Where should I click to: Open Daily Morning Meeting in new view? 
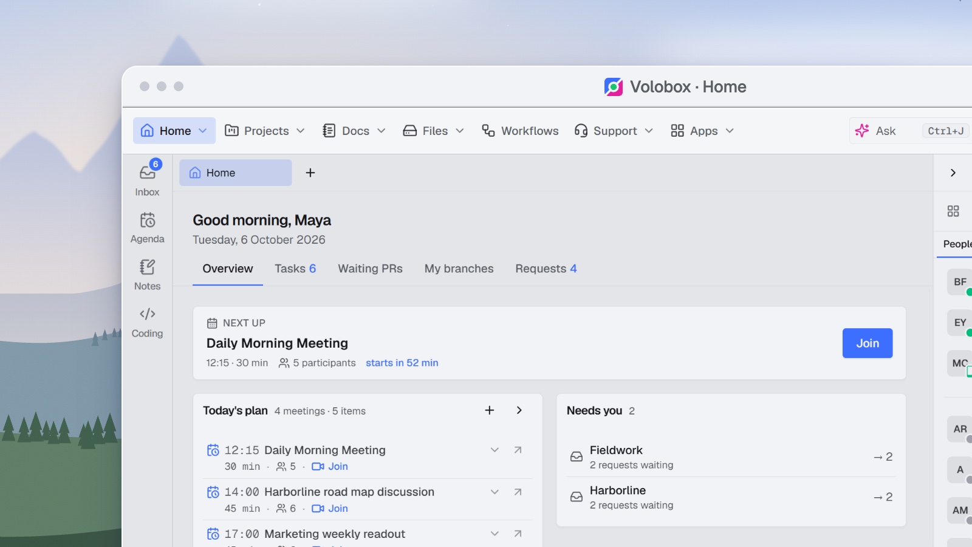point(518,450)
